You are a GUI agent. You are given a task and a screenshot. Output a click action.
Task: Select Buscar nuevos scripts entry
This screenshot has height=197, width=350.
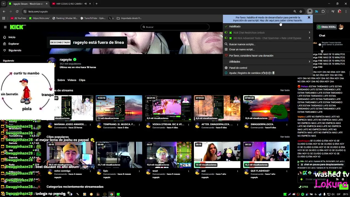[x=268, y=44]
